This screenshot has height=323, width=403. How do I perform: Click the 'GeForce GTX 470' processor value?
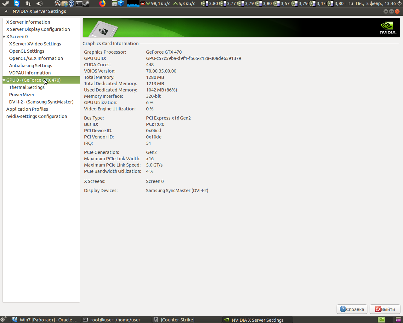point(164,52)
